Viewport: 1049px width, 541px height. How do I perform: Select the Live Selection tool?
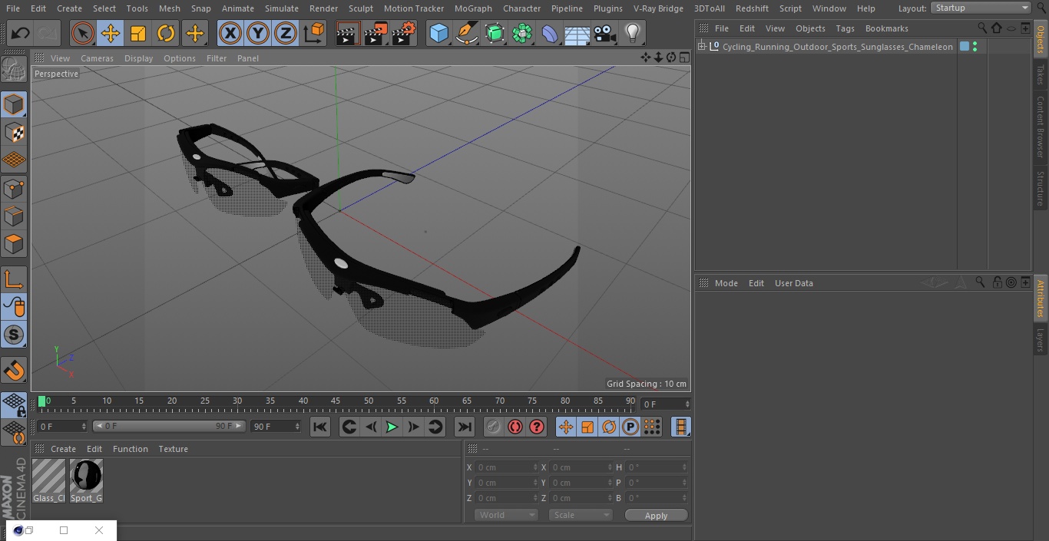click(83, 34)
